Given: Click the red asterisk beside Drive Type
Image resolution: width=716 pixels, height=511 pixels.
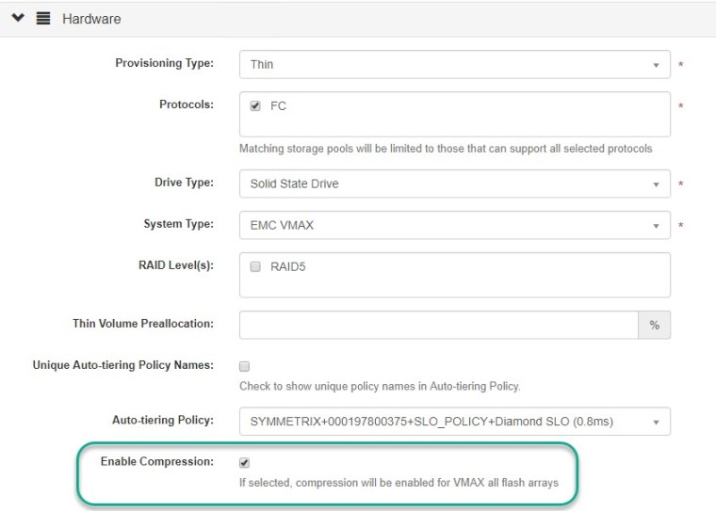Looking at the screenshot, I should (x=681, y=184).
